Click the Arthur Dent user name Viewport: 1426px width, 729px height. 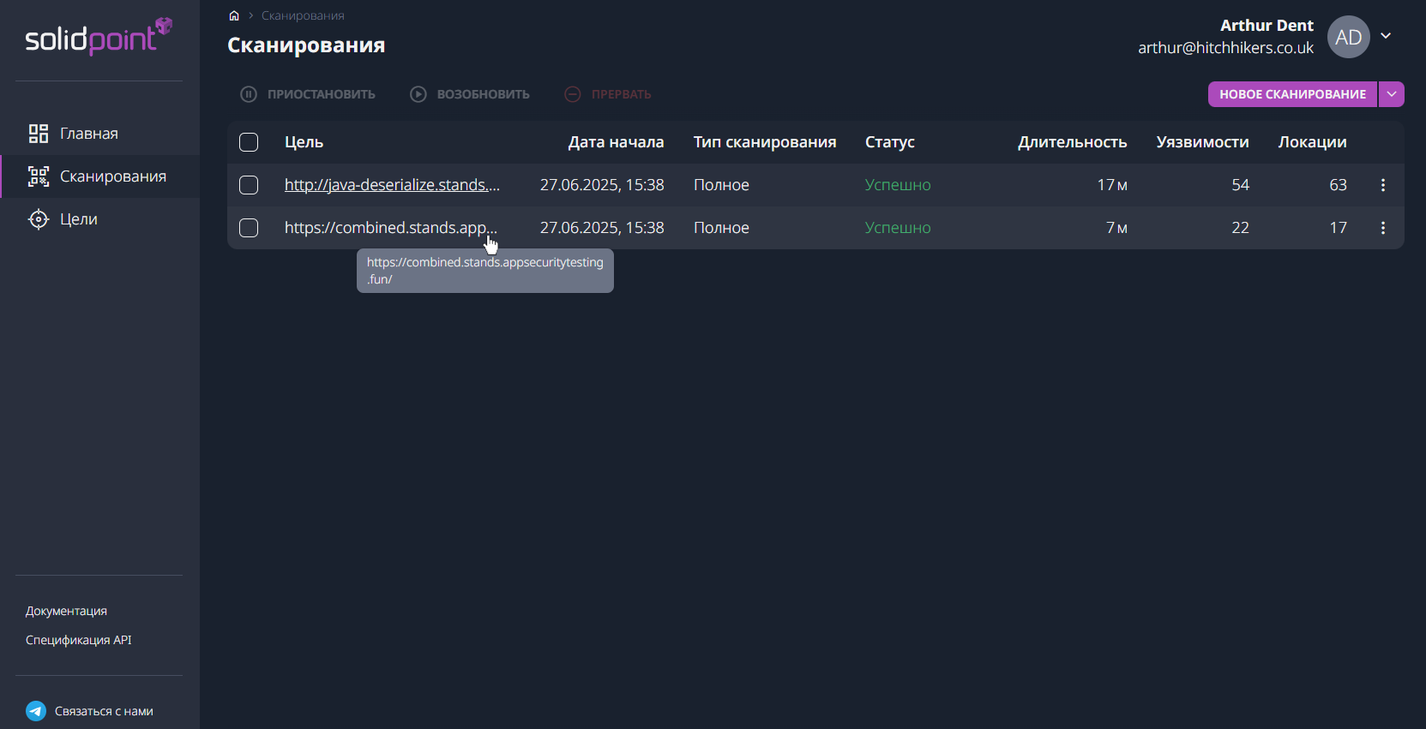(x=1267, y=26)
